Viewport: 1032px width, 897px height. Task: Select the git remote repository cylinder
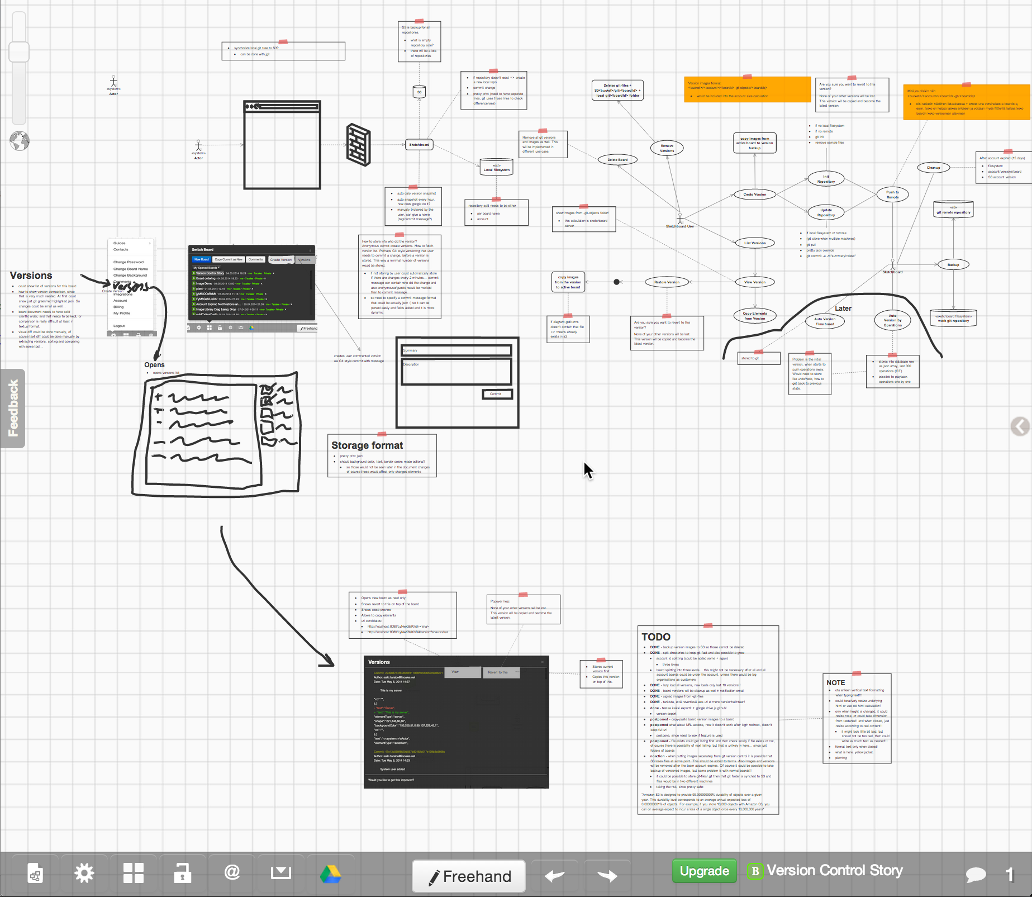(954, 210)
